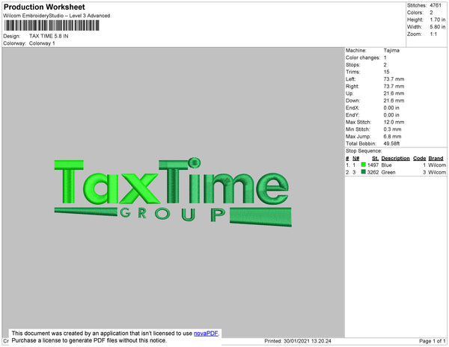Click the EndX value 0.00 in

coord(391,108)
